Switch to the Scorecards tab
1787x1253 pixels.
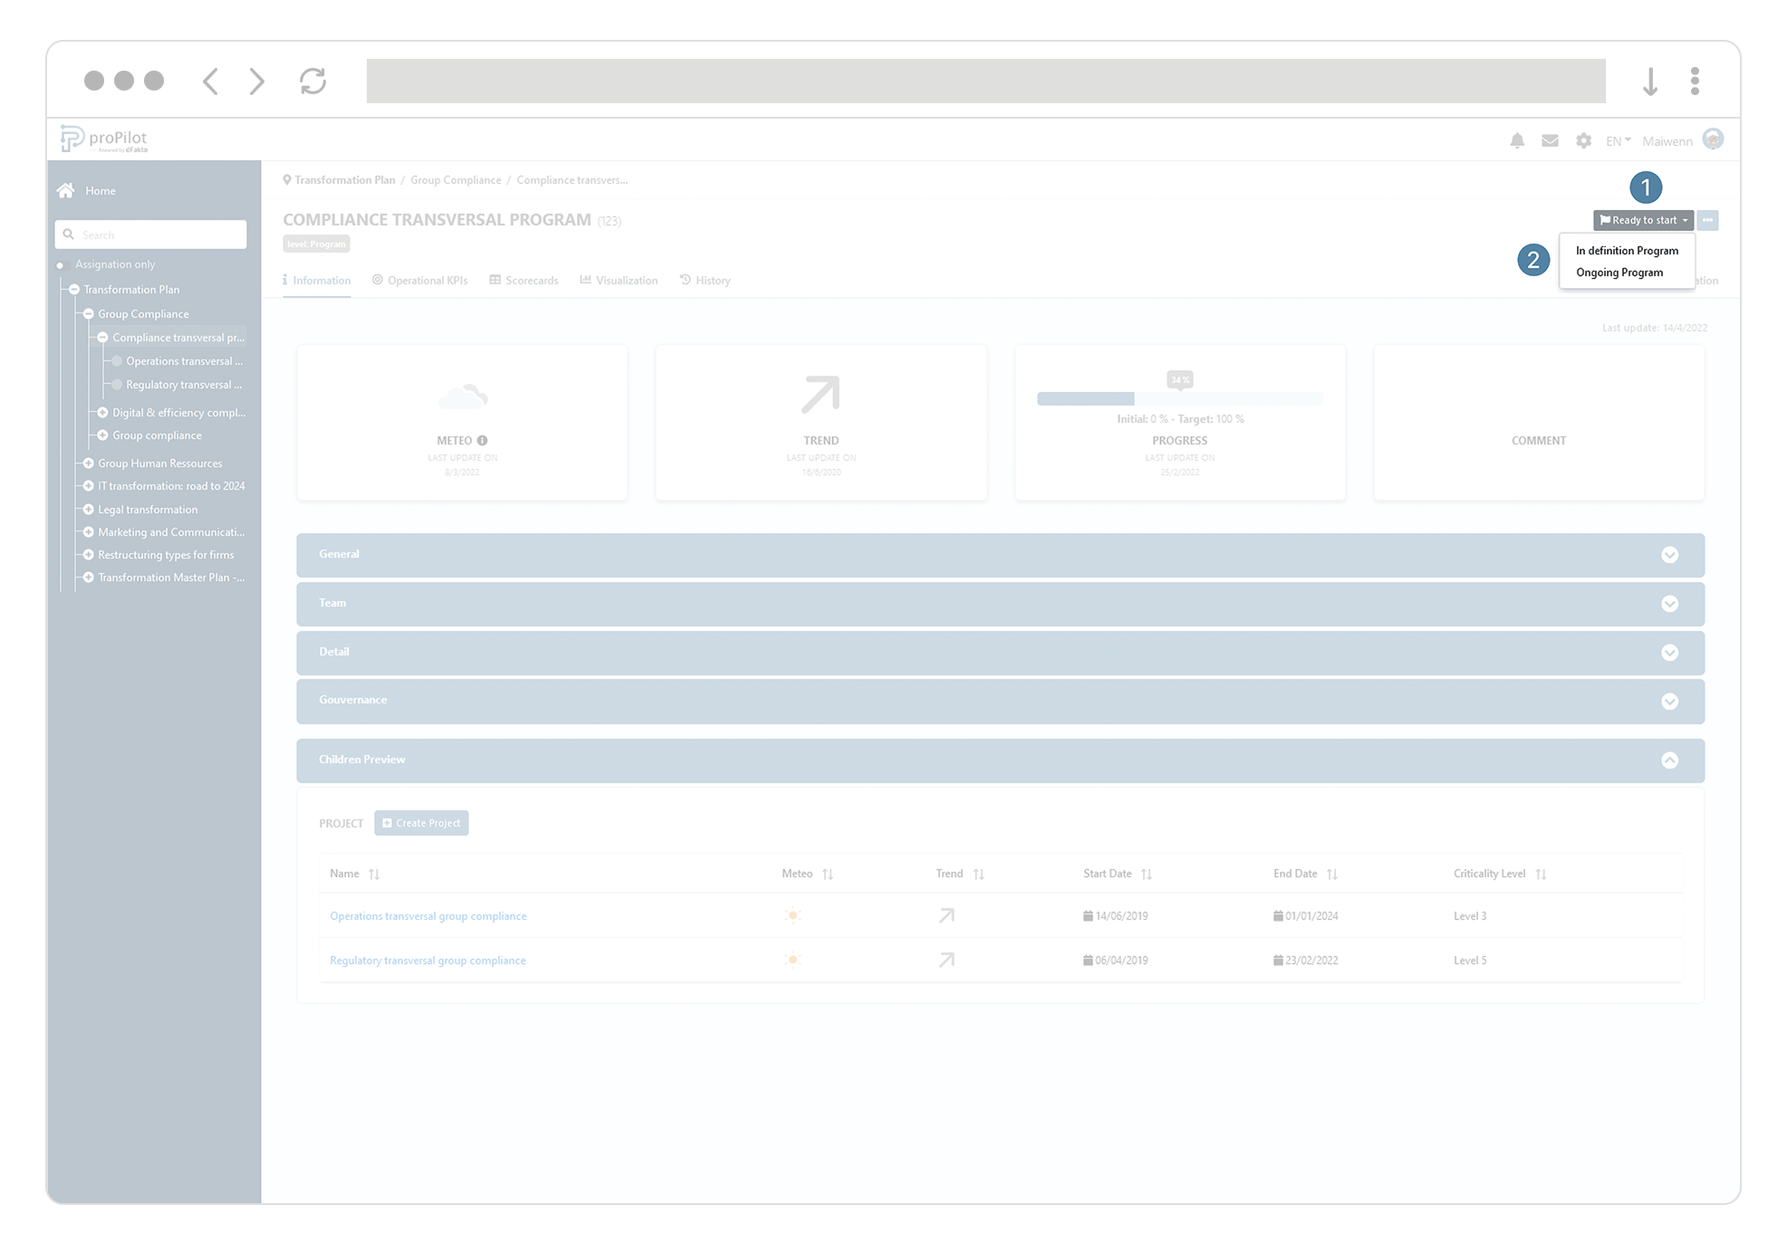coord(524,281)
